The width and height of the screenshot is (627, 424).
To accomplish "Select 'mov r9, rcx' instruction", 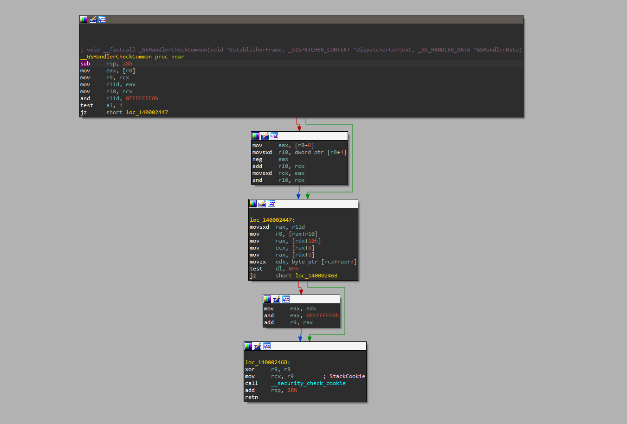I will pyautogui.click(x=105, y=77).
